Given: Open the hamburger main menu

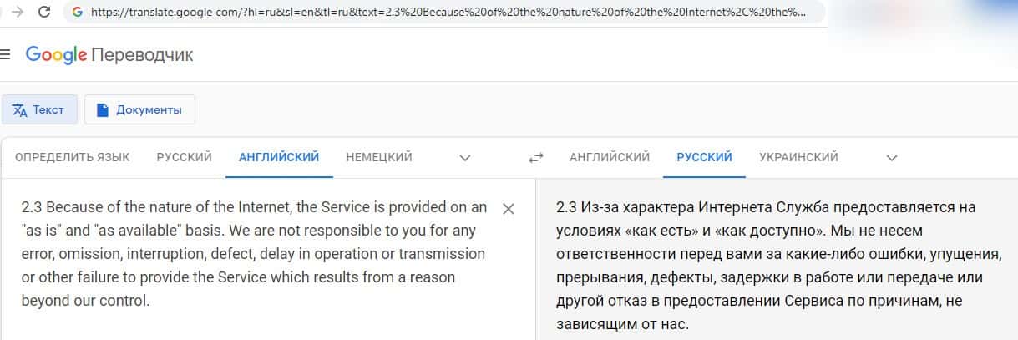Looking at the screenshot, I should click(5, 55).
